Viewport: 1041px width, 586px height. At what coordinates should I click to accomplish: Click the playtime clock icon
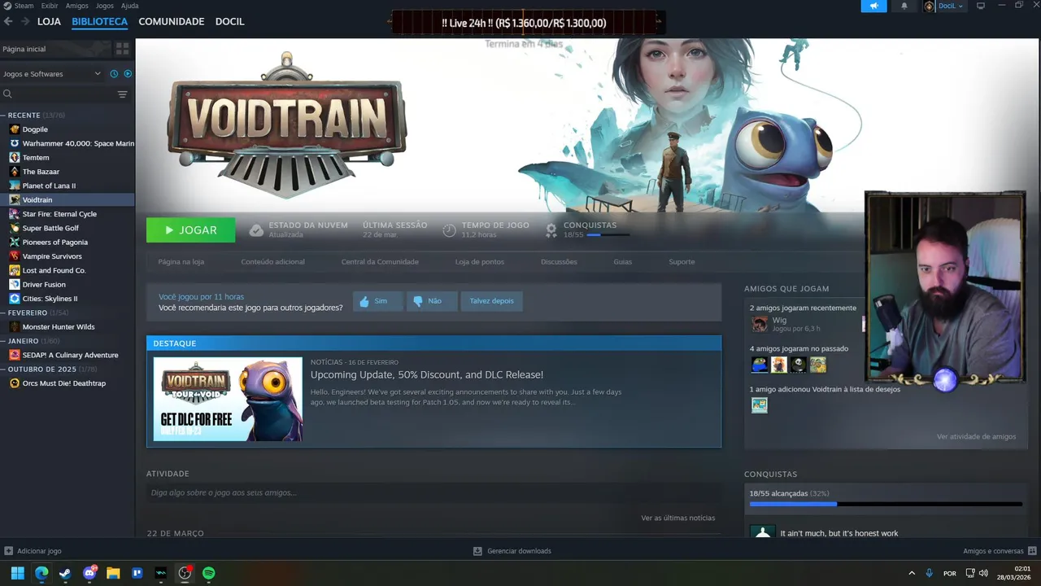click(x=449, y=230)
